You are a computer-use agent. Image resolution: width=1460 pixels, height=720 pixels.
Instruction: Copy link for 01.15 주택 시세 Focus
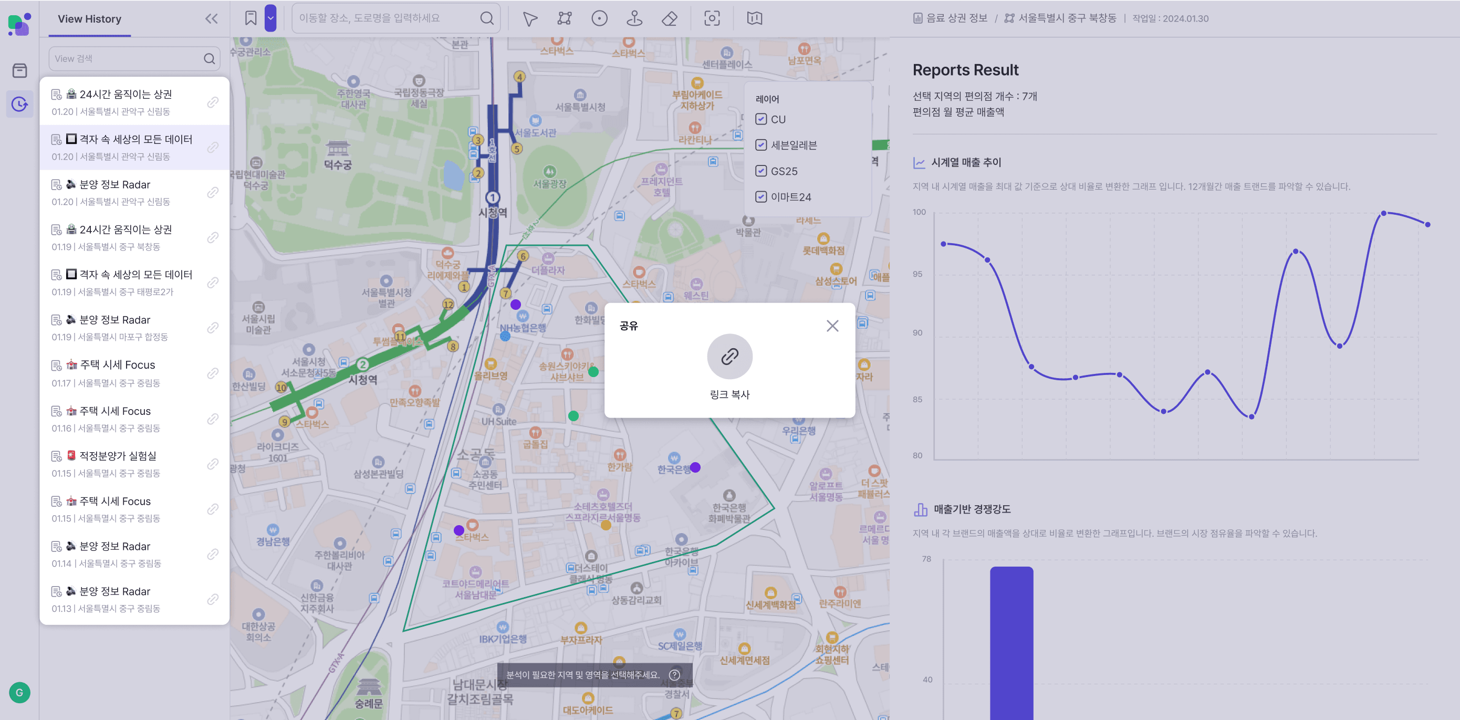213,508
